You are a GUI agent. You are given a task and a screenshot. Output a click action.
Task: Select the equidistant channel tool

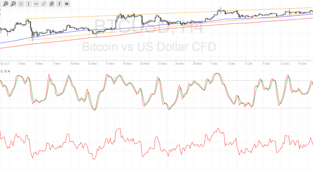click(x=52, y=4)
